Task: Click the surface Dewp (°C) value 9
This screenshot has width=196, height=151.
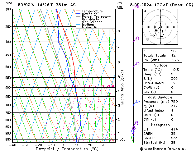Action: click(x=172, y=74)
